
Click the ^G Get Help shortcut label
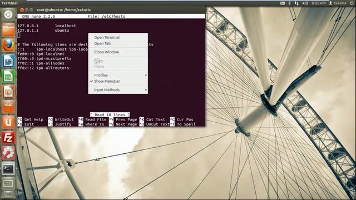(31, 119)
